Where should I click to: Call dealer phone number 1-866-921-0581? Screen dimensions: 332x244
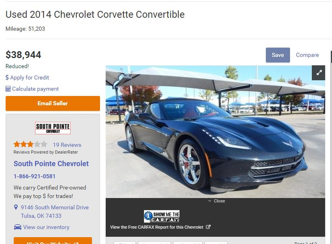point(34,176)
